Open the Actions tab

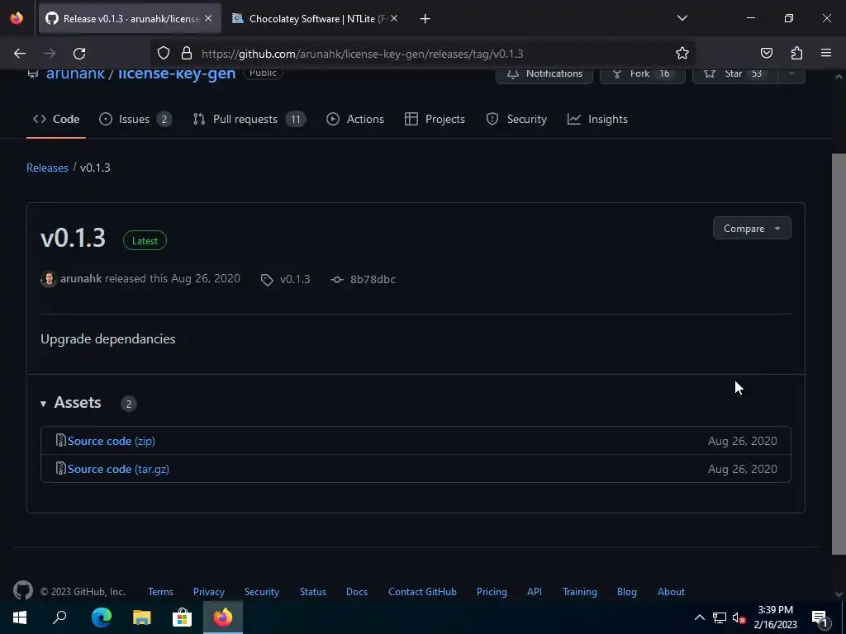[x=355, y=119]
